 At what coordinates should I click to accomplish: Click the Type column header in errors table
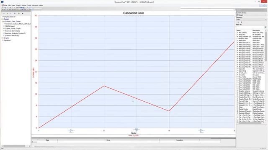47,140
